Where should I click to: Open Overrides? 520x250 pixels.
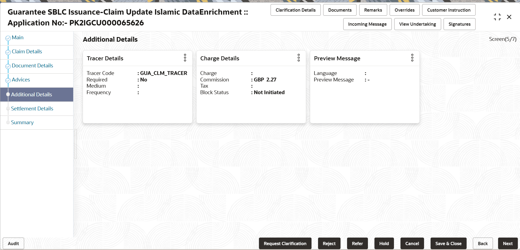coord(405,10)
